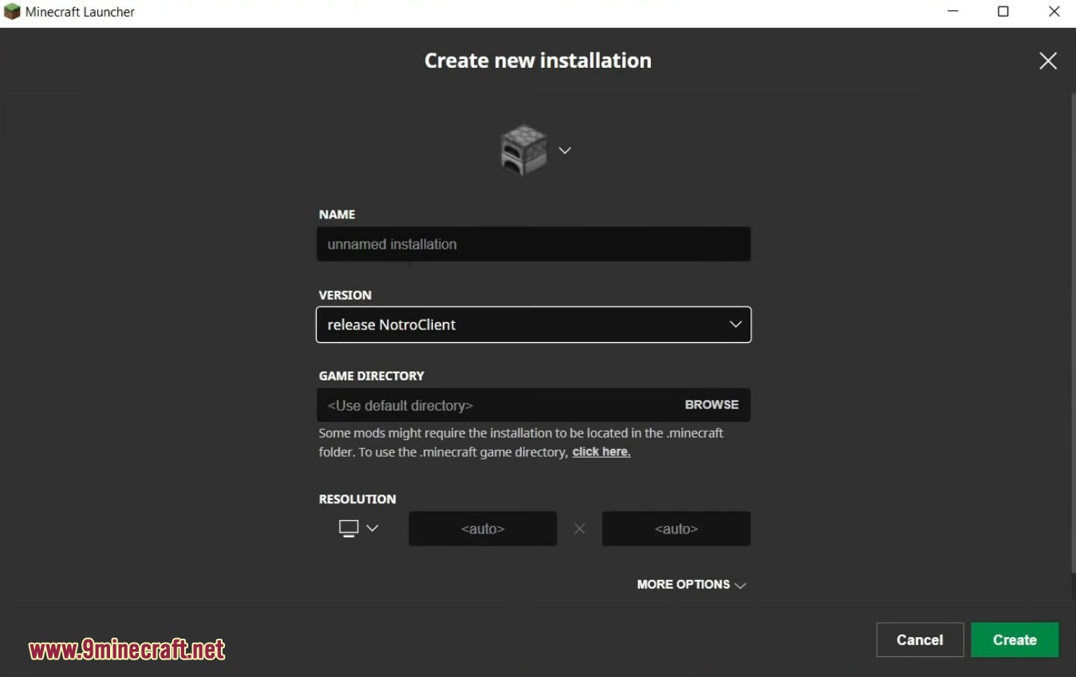Click the GAME DIRECTORY label text
This screenshot has width=1076, height=677.
coord(372,376)
